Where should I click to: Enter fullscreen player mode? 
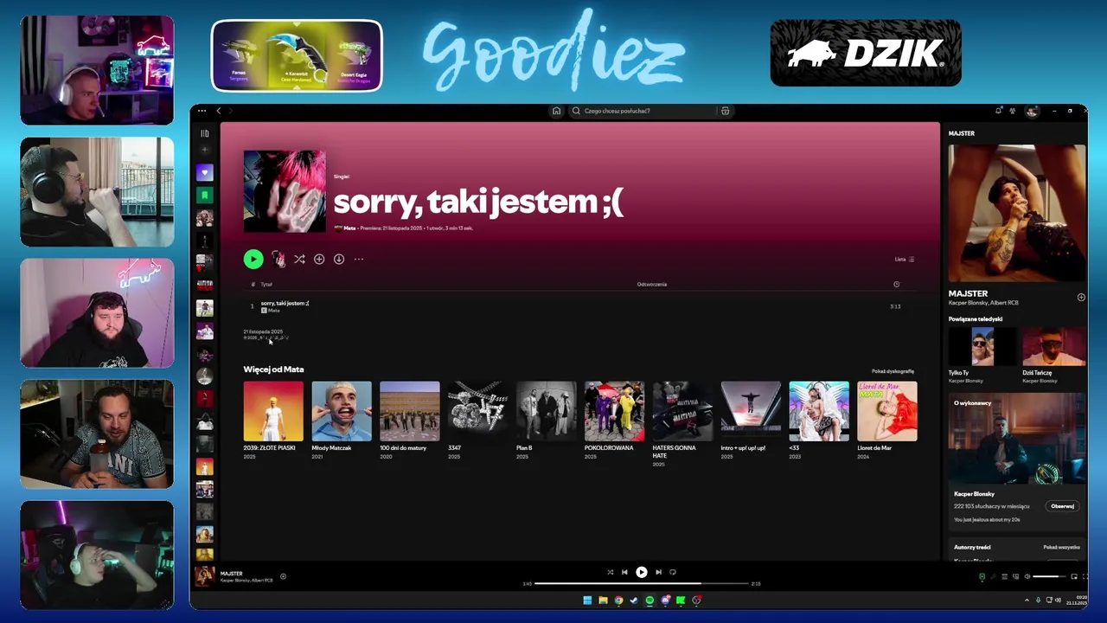[x=1085, y=576]
